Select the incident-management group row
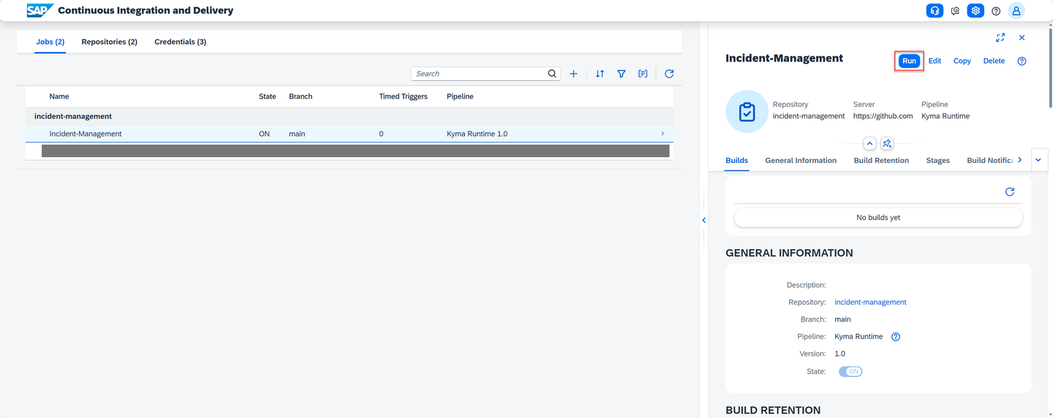The width and height of the screenshot is (1053, 418). (x=350, y=116)
